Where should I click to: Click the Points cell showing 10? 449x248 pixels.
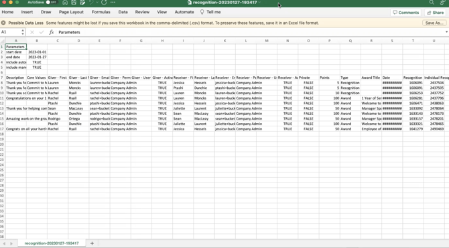tap(329, 93)
